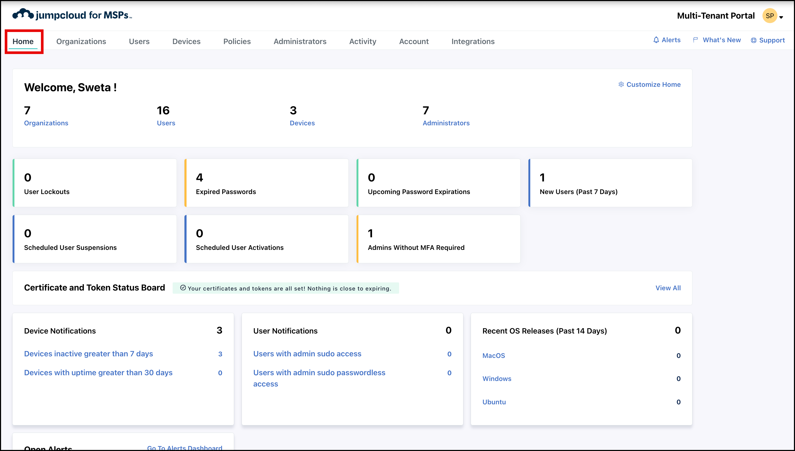The width and height of the screenshot is (795, 451).
Task: Click the JumpCloud for MSPs logo
Action: click(x=72, y=15)
